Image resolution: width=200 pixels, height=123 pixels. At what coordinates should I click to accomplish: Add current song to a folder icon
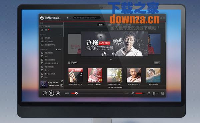(62, 85)
